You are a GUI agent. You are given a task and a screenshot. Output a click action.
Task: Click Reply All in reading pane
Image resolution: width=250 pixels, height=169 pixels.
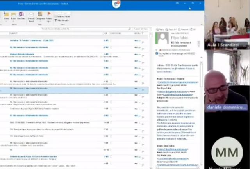coord(171,29)
